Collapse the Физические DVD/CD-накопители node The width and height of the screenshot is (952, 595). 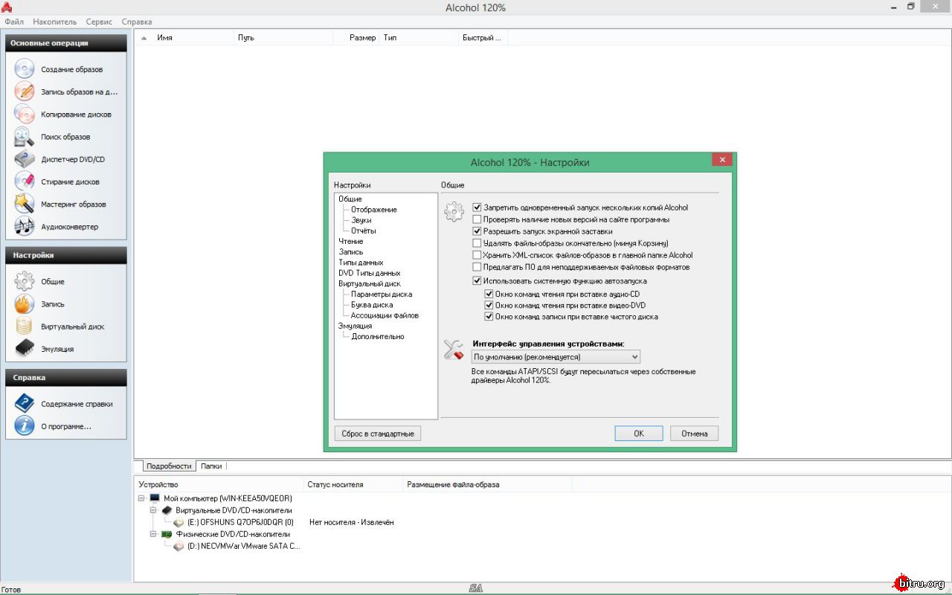[x=153, y=534]
